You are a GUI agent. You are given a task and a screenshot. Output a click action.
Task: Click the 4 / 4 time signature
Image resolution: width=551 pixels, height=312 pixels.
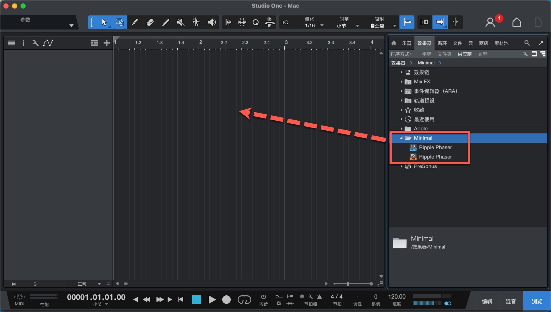click(x=337, y=297)
